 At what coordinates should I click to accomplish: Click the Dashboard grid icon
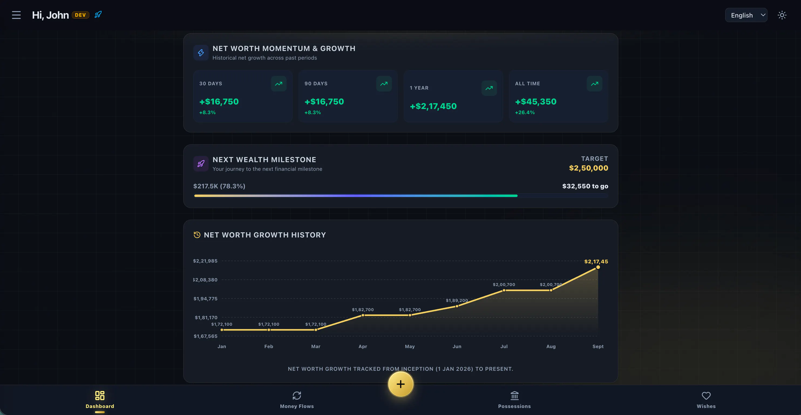[100, 395]
